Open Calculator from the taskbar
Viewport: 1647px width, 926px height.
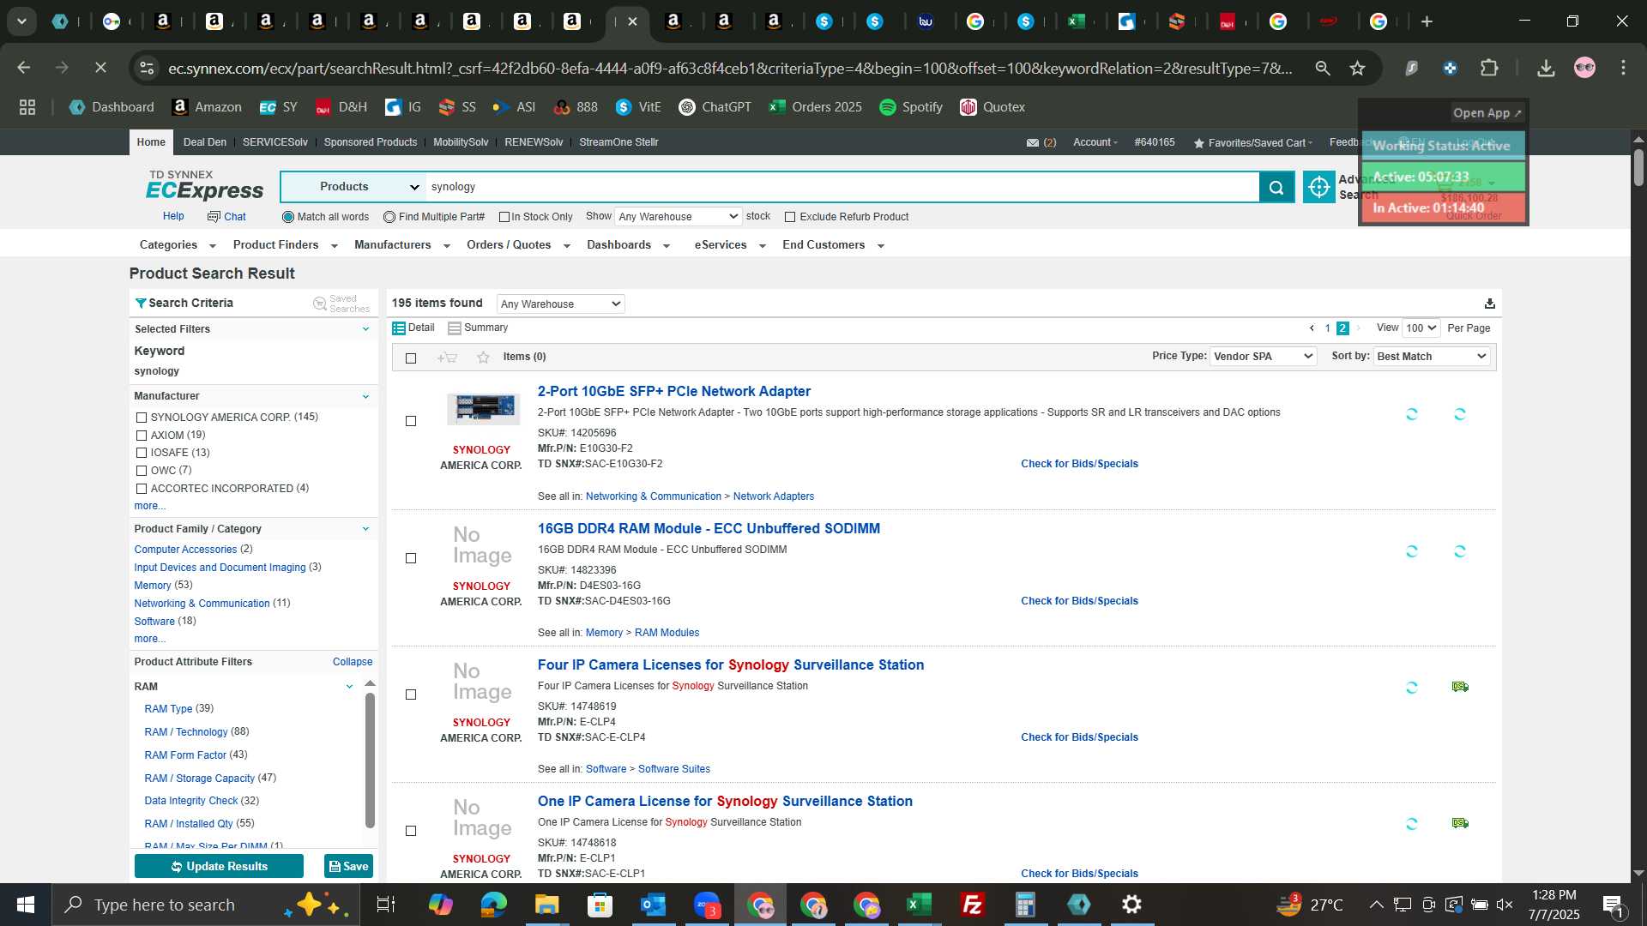pyautogui.click(x=1025, y=905)
